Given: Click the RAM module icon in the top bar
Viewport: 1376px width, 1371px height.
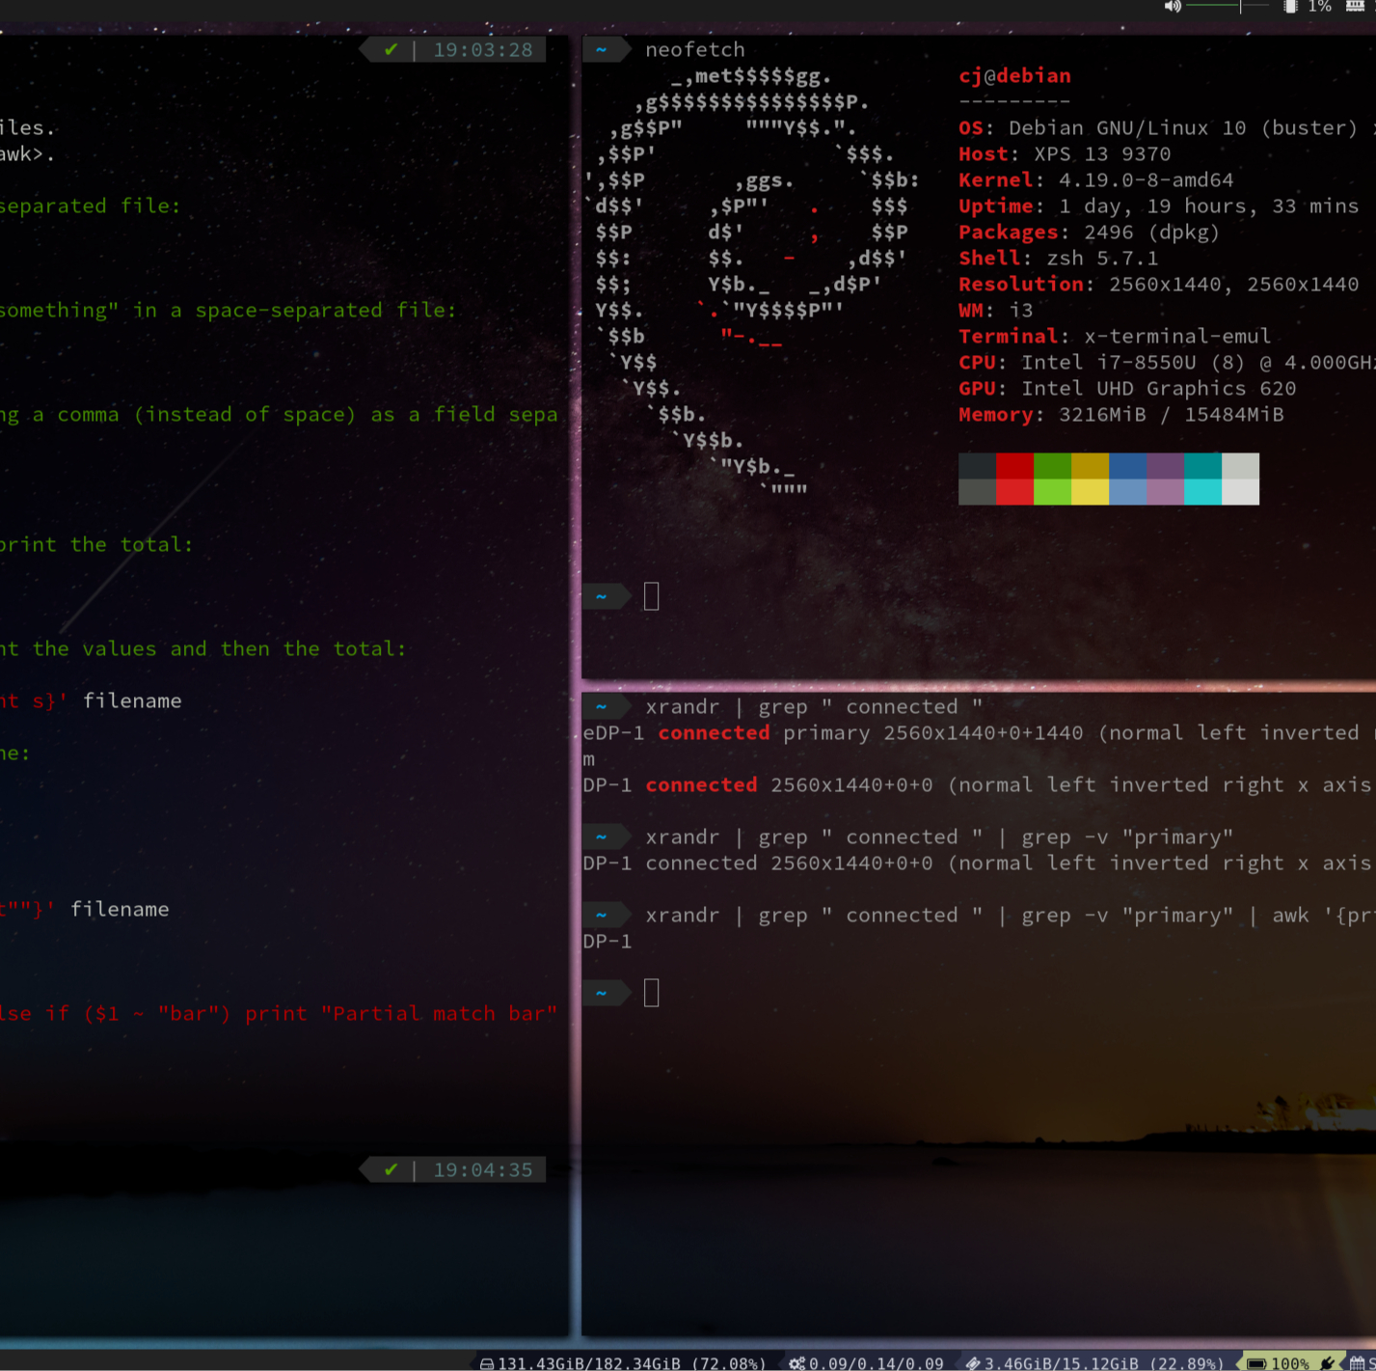Looking at the screenshot, I should 1356,6.
